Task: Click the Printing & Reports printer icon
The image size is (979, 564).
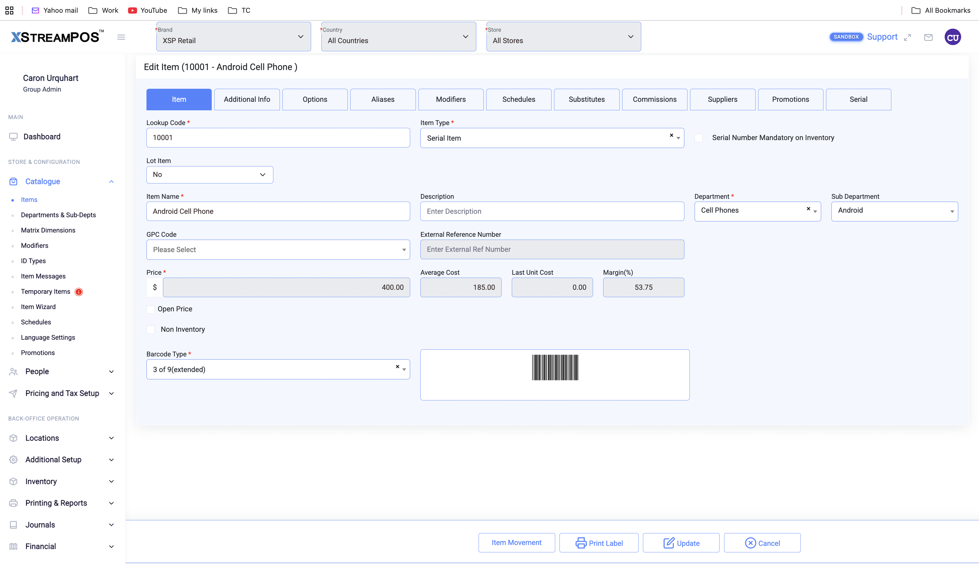Action: coord(13,503)
